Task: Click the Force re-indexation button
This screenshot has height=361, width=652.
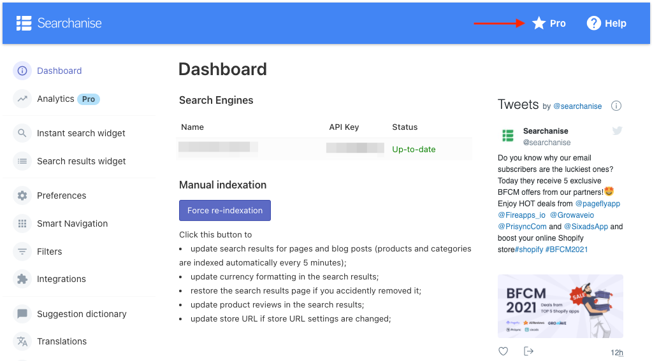Action: pos(225,210)
